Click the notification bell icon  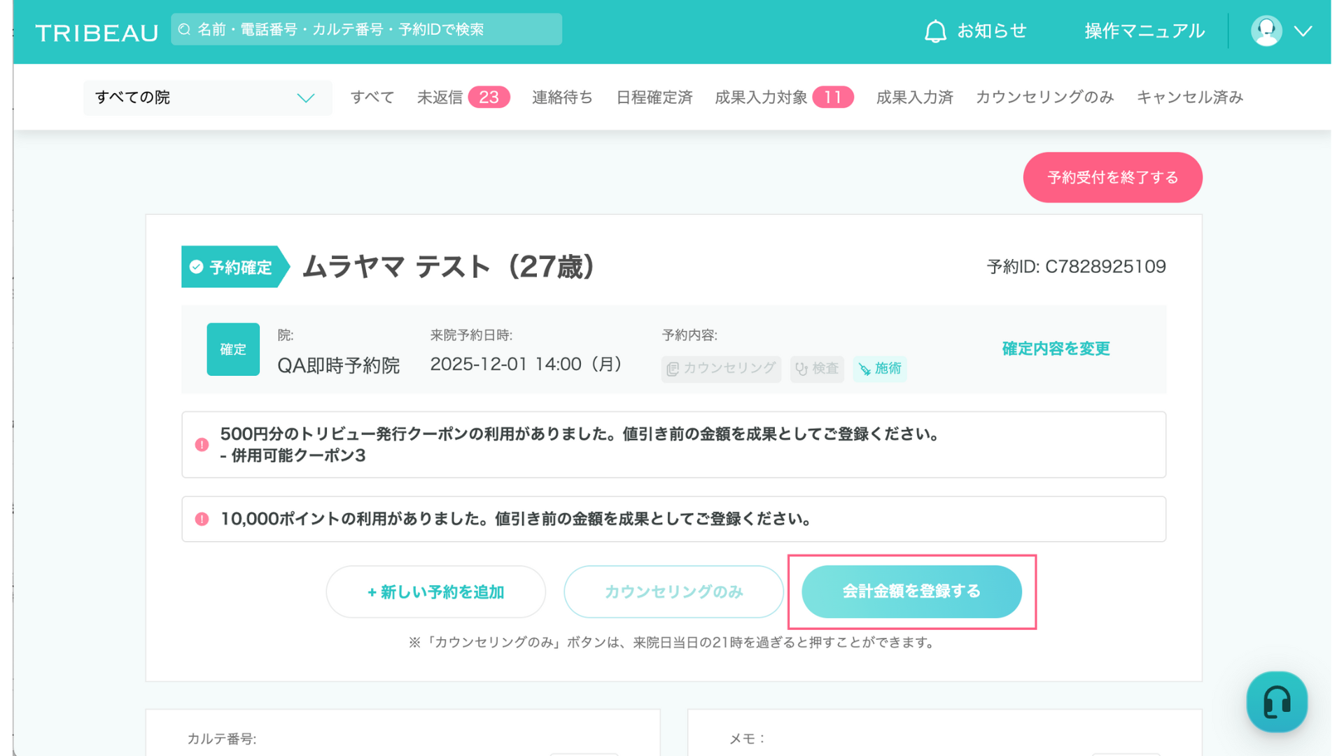pyautogui.click(x=935, y=31)
